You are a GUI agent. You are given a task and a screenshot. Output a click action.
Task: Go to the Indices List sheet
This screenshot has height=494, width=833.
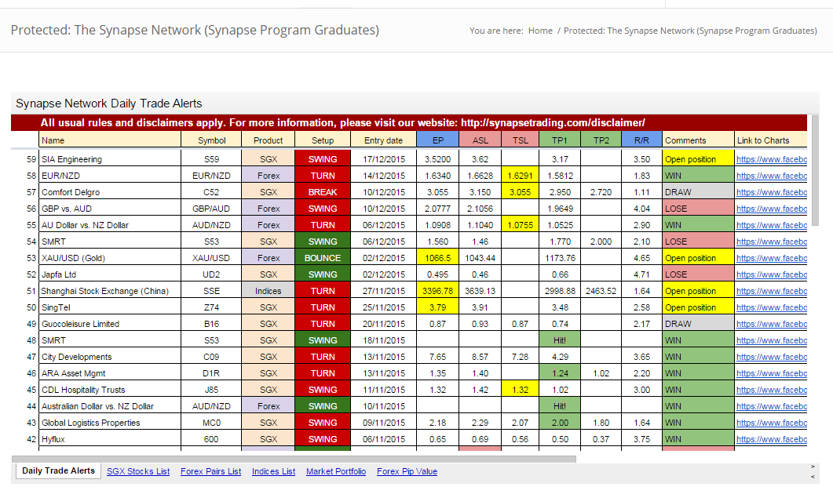tap(273, 471)
